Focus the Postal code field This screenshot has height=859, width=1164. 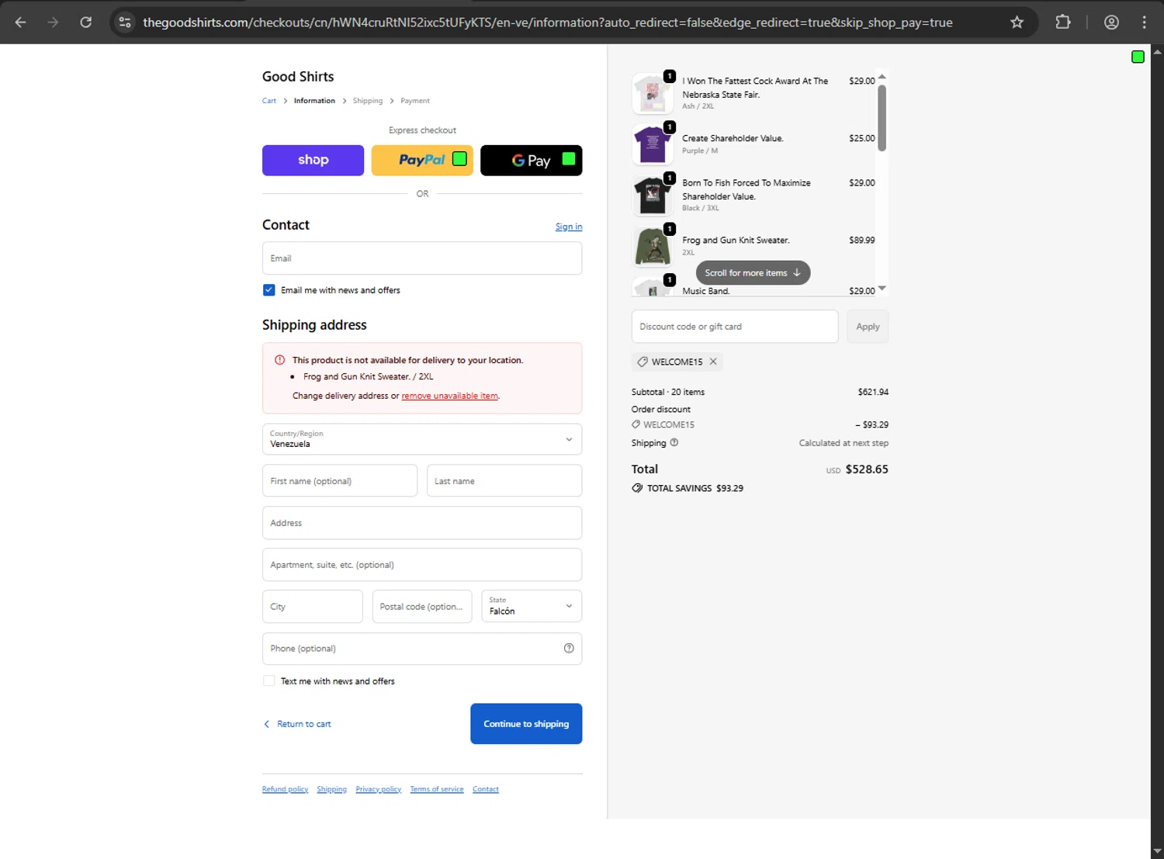[422, 607]
